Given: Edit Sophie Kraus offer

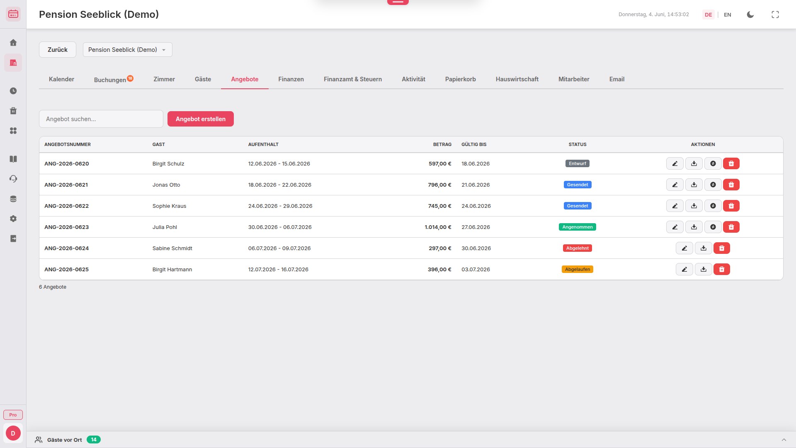Looking at the screenshot, I should tap(675, 206).
